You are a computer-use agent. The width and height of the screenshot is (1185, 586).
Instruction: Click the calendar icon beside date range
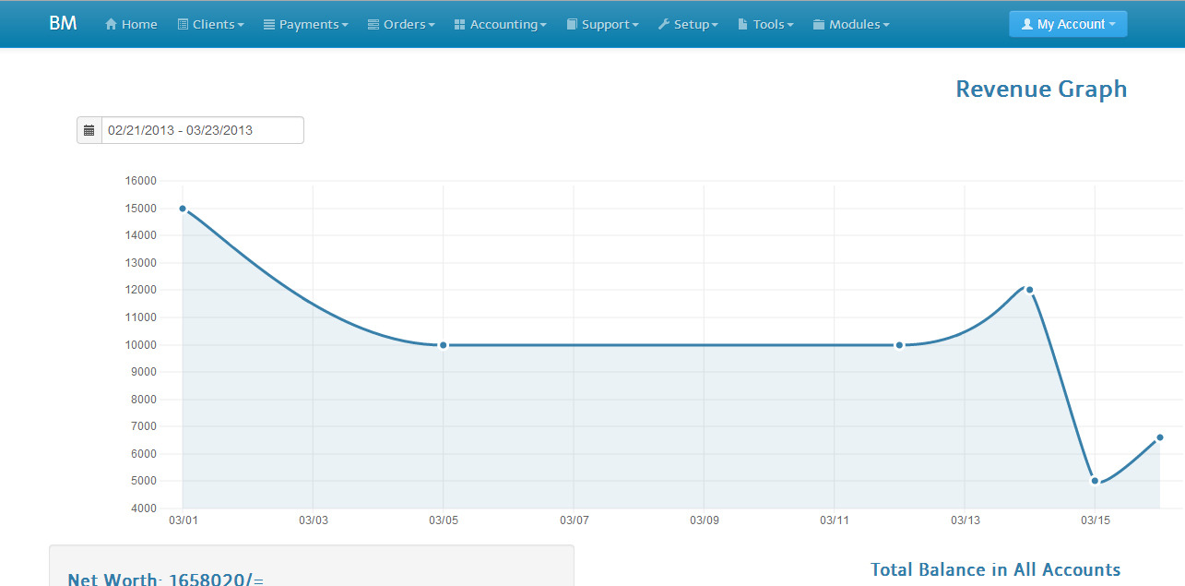(89, 130)
